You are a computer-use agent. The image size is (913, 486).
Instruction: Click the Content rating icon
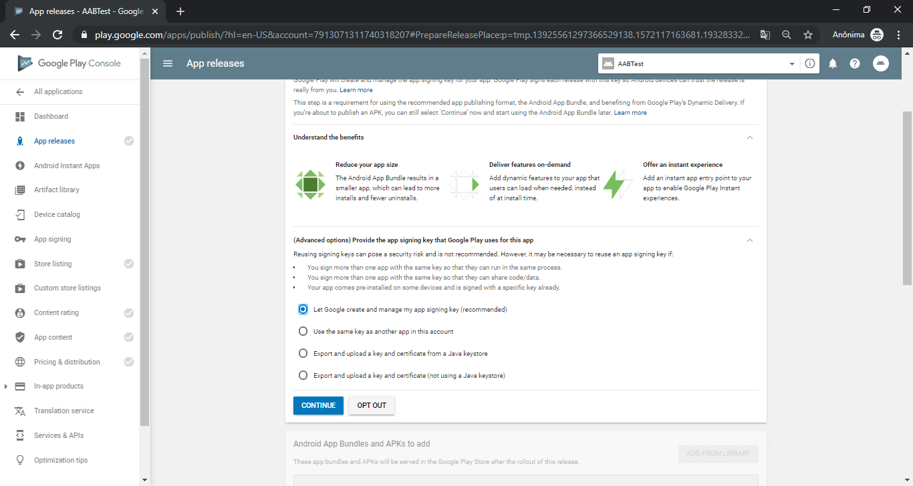pos(20,312)
